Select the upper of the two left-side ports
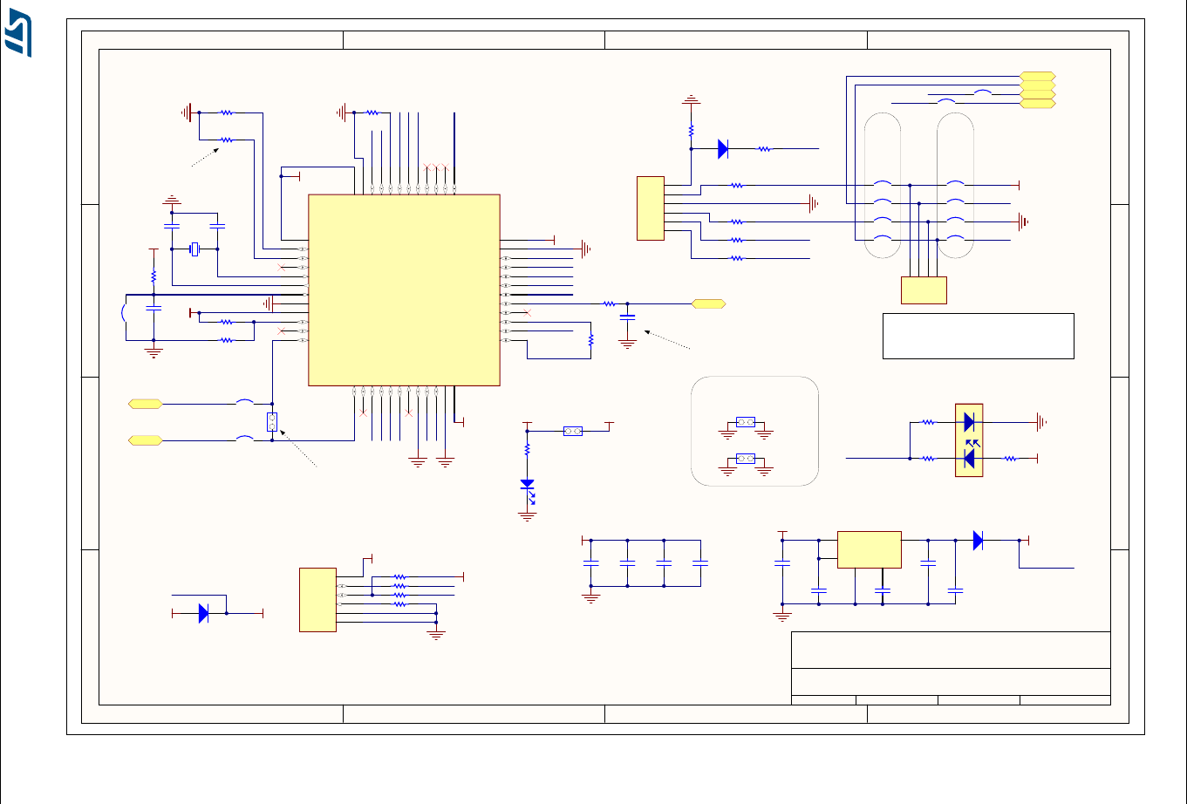This screenshot has width=1187, height=804. [x=145, y=404]
